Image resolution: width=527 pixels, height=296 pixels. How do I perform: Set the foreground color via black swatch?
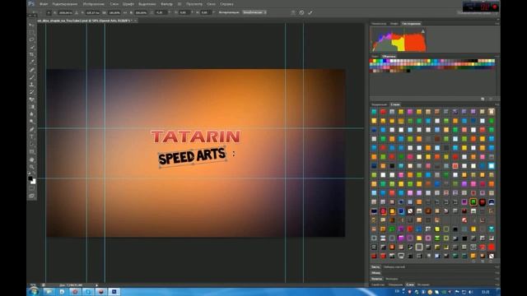(30, 178)
